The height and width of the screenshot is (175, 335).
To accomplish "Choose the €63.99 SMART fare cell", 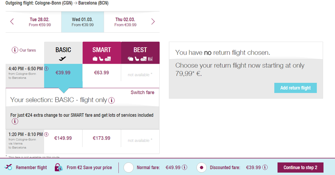I will [102, 73].
